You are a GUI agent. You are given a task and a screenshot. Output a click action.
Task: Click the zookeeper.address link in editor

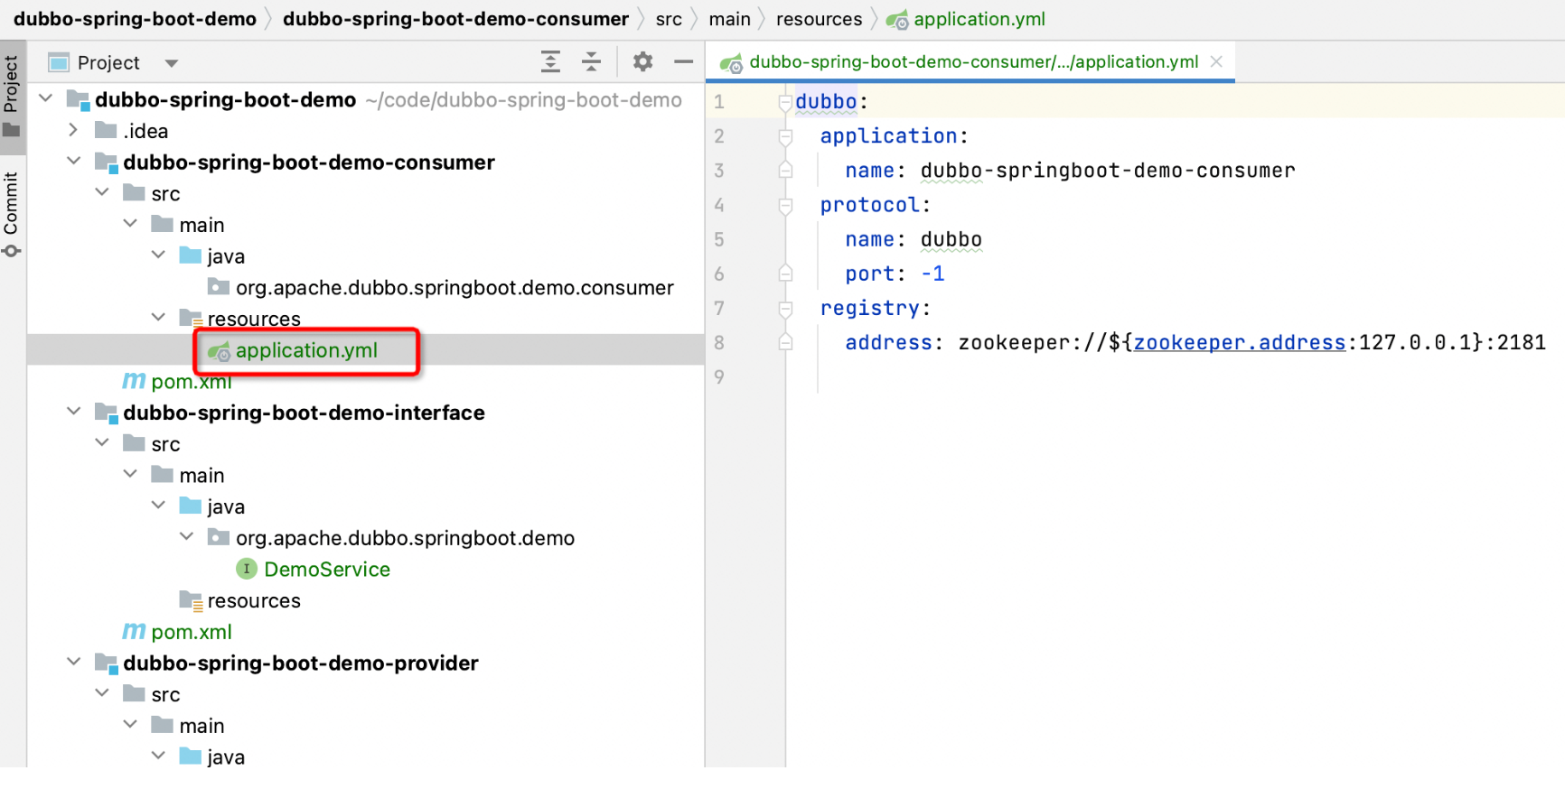click(x=1239, y=343)
